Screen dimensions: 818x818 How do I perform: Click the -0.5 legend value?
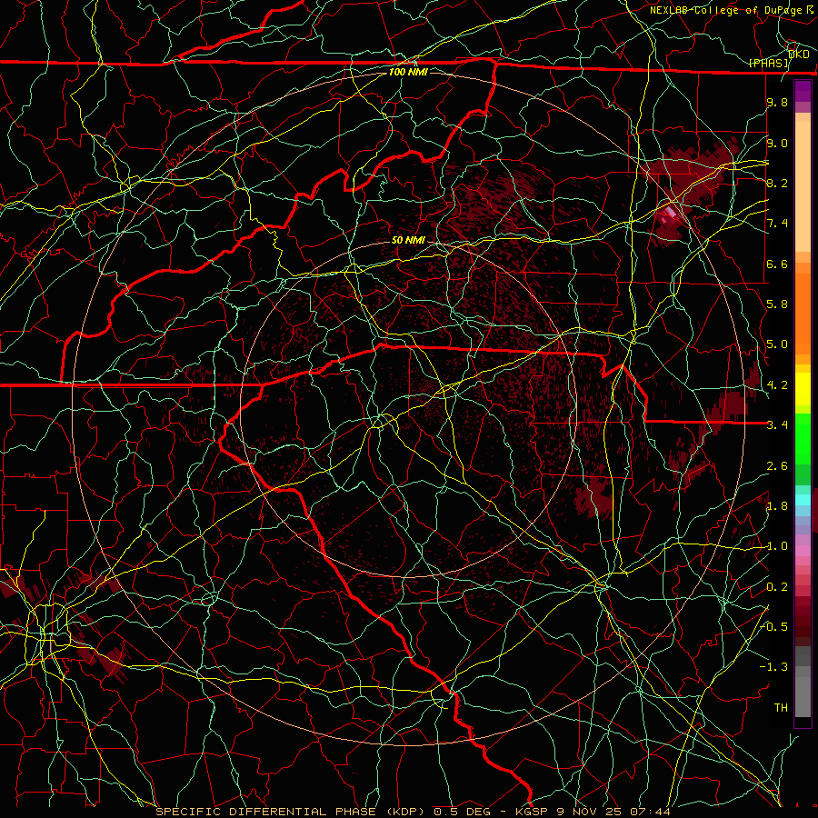point(774,627)
